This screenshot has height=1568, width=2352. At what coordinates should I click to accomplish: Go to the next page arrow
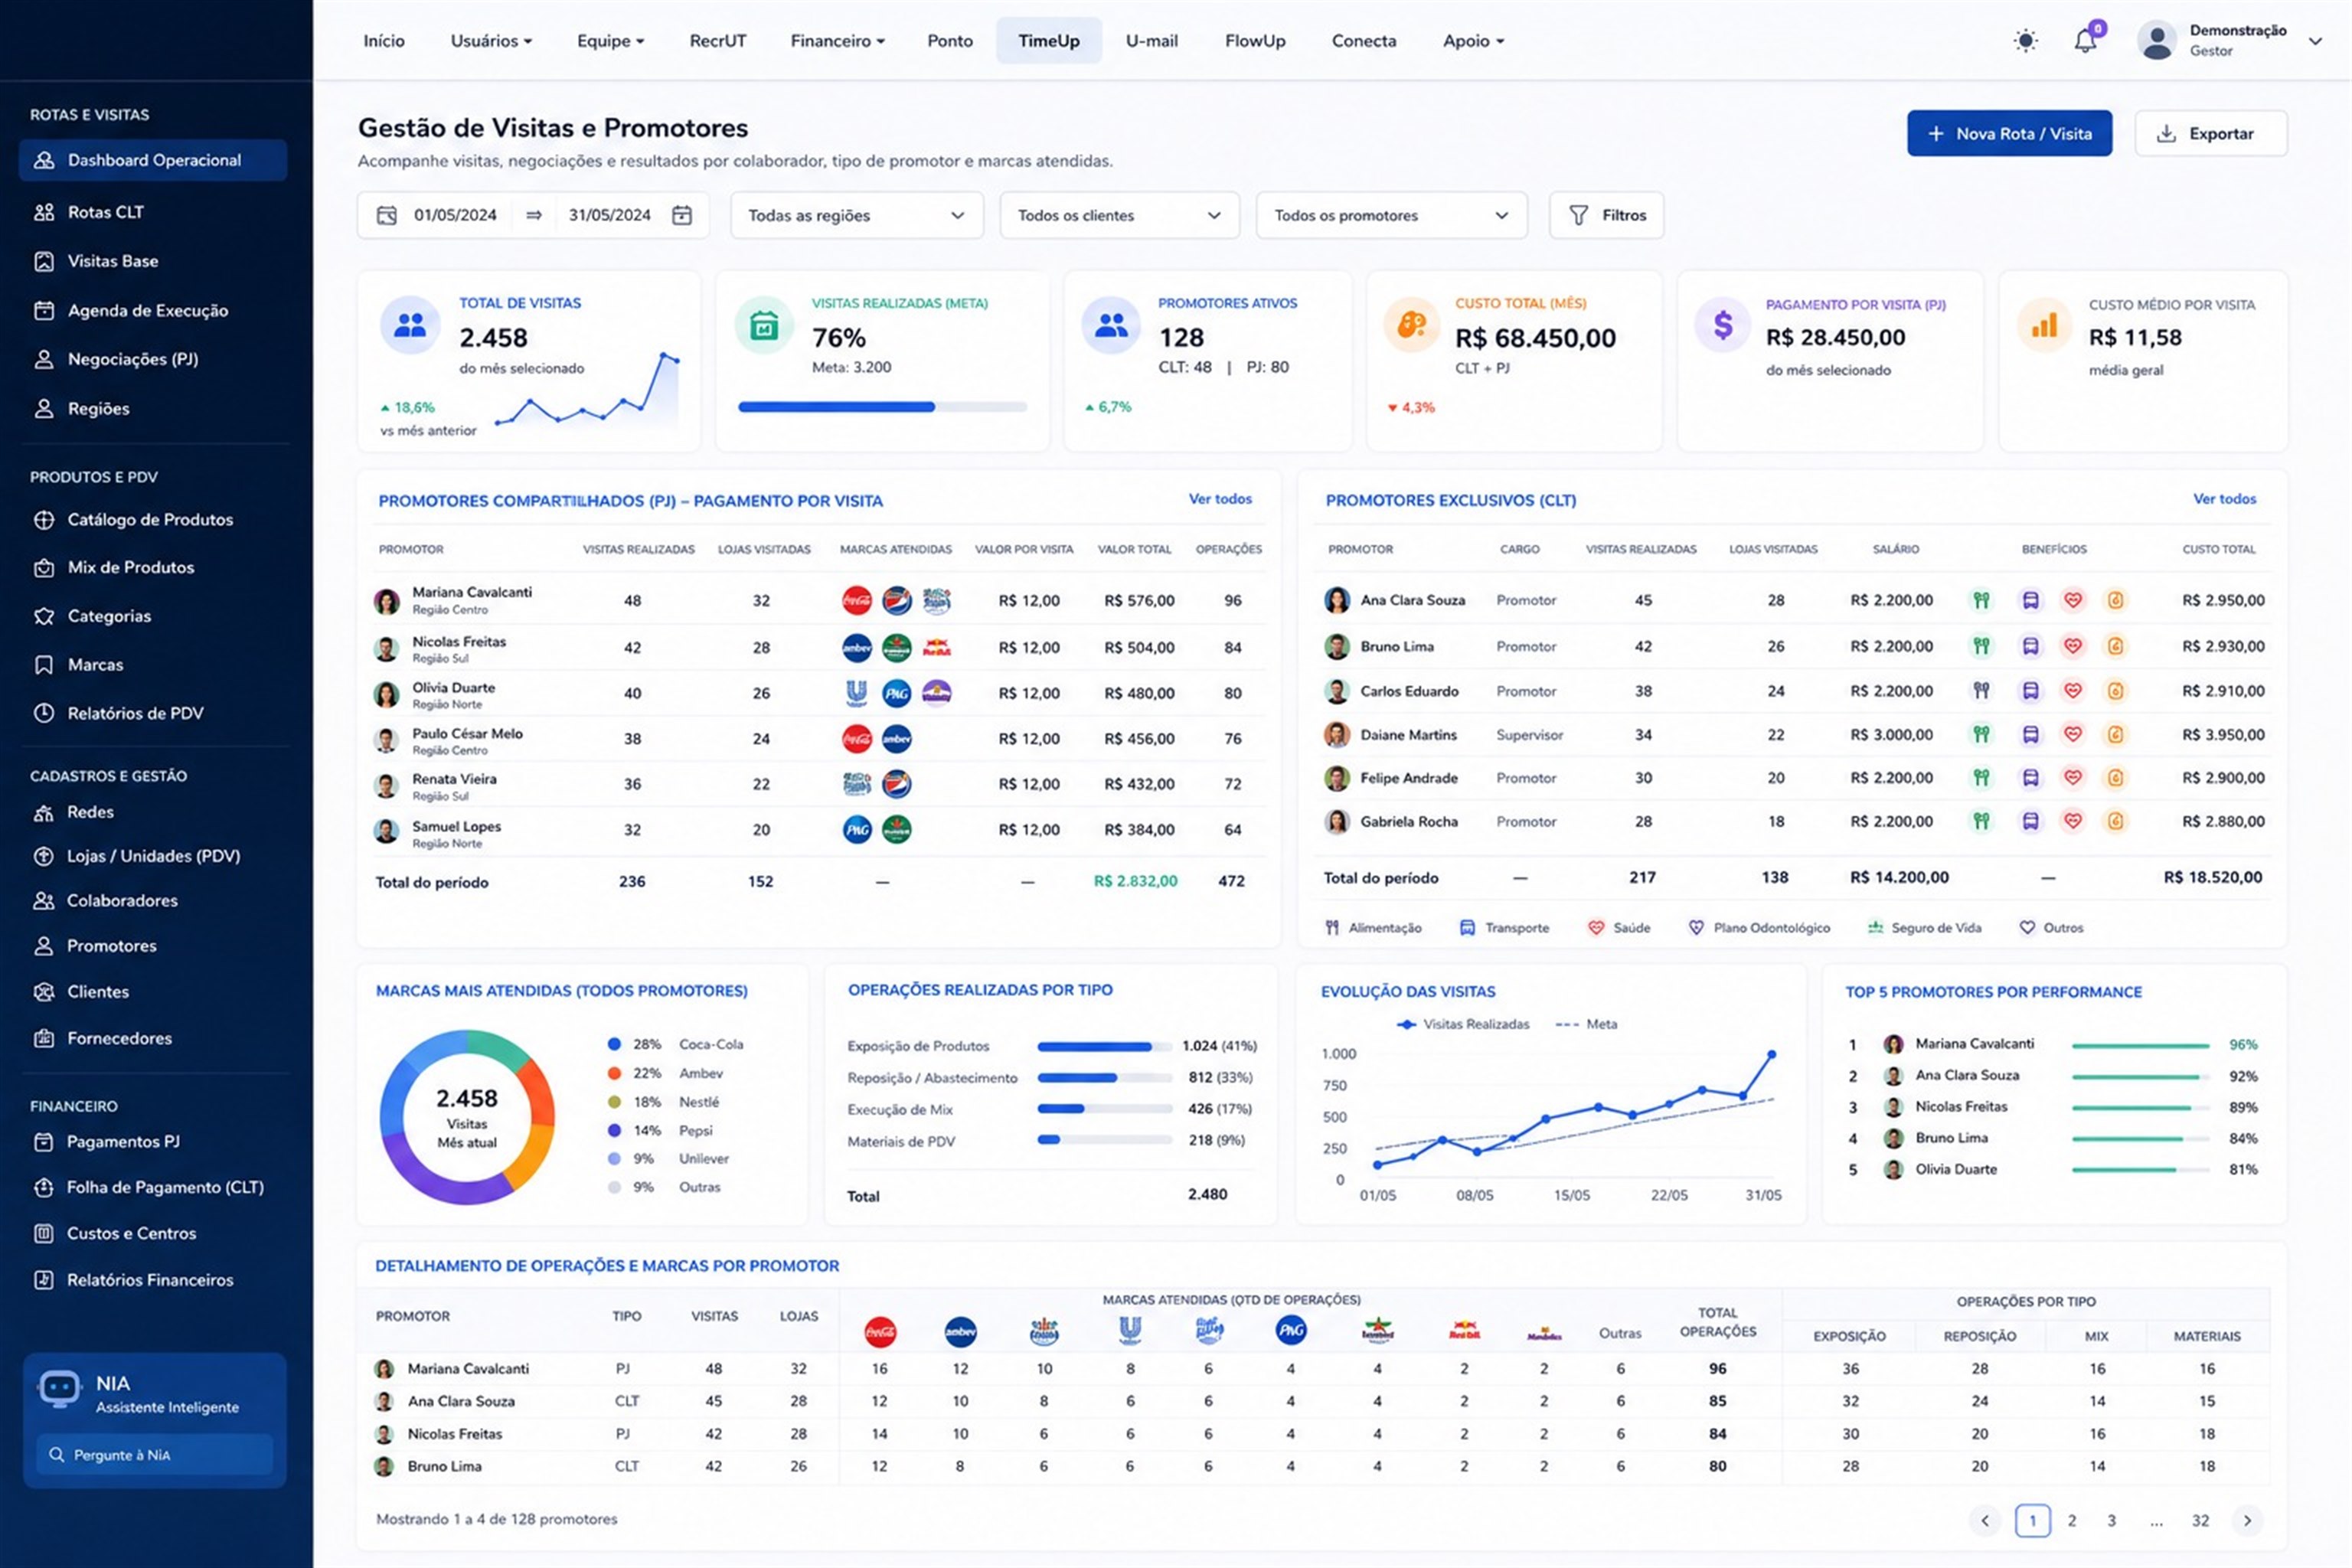[2247, 1521]
